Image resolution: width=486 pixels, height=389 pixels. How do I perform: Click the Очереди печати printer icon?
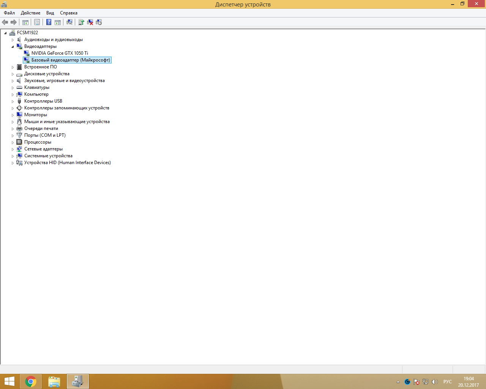pos(19,128)
